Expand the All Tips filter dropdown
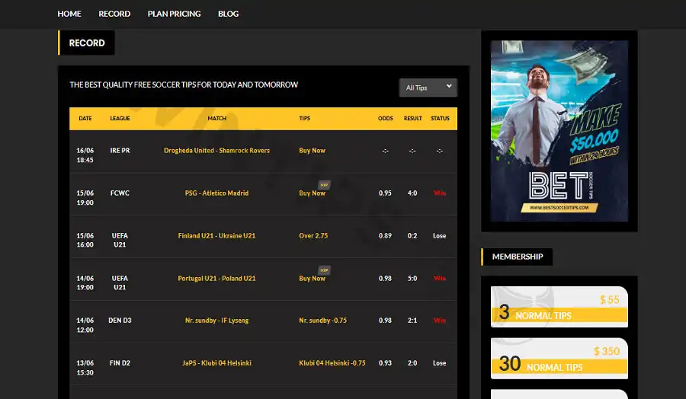The image size is (686, 399). [x=428, y=88]
